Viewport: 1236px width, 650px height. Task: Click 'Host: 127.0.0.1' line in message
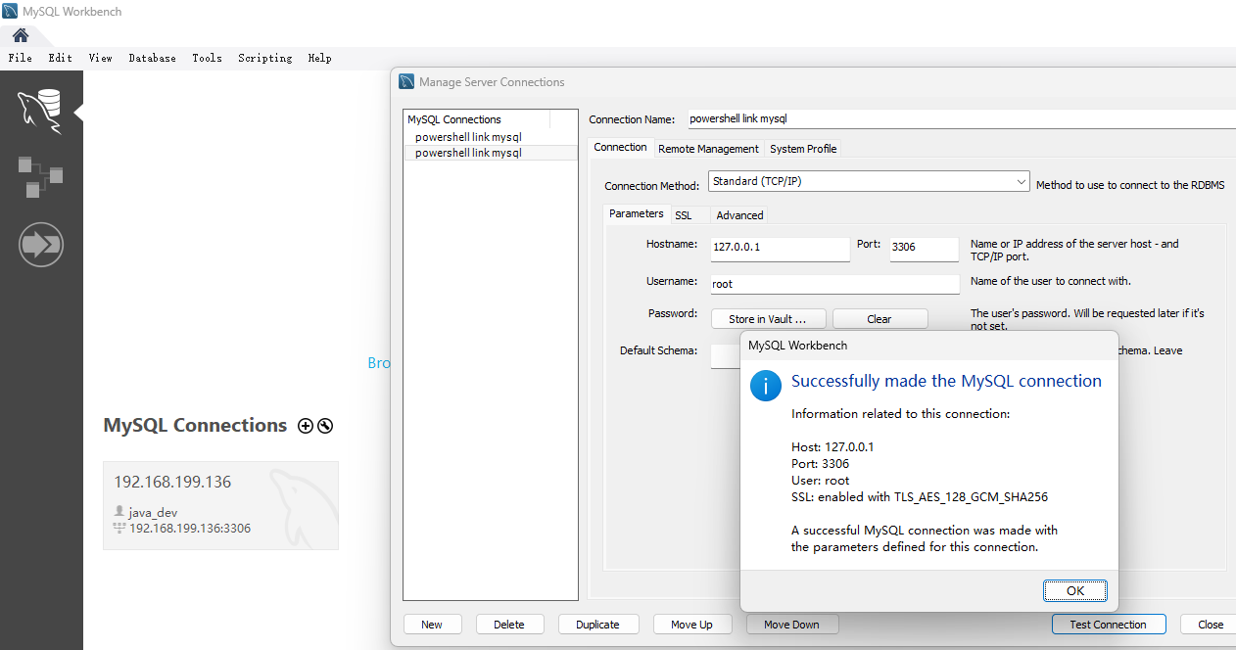(x=832, y=447)
